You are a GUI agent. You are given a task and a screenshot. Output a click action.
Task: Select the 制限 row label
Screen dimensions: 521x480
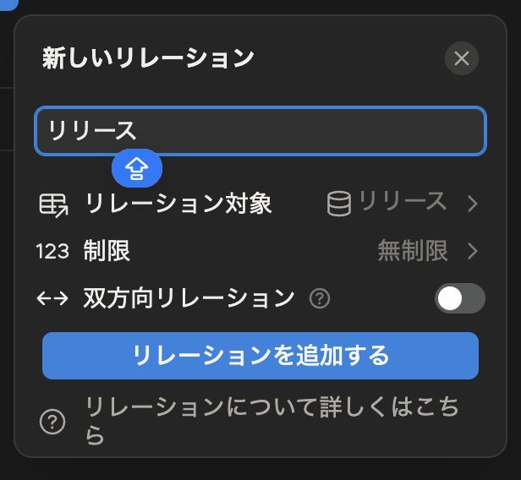(107, 251)
